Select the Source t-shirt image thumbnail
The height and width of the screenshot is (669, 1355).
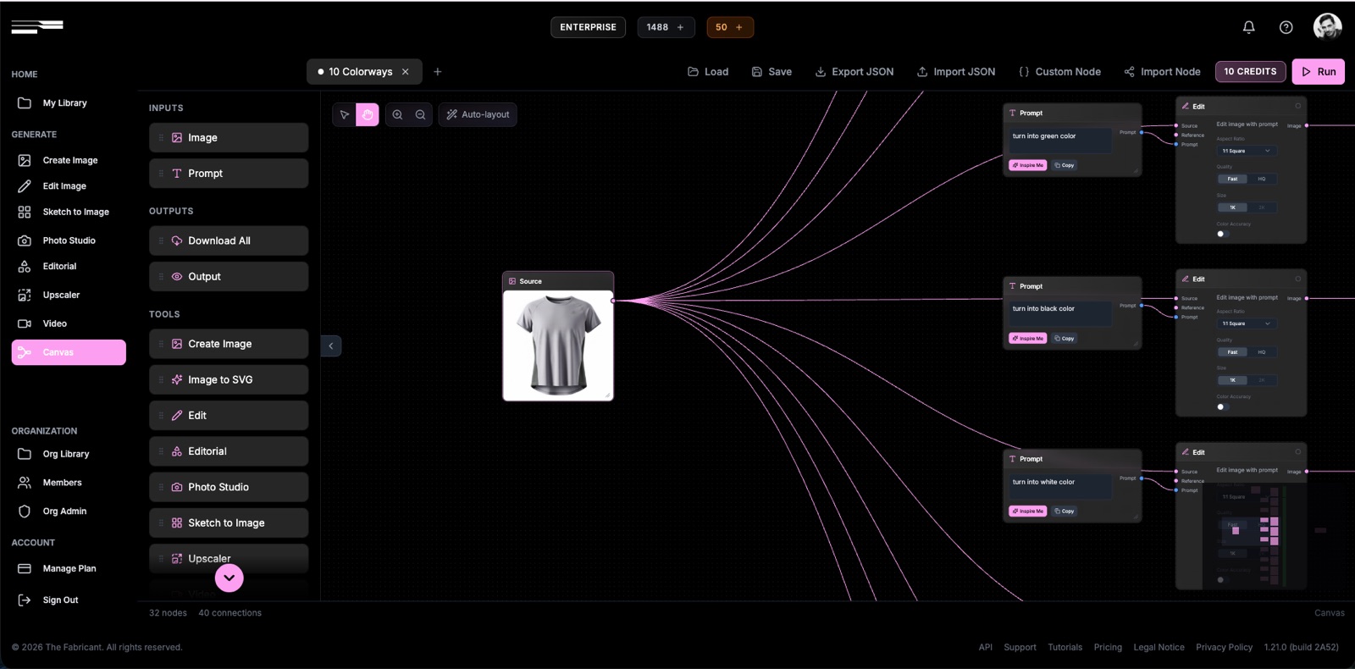click(x=558, y=345)
